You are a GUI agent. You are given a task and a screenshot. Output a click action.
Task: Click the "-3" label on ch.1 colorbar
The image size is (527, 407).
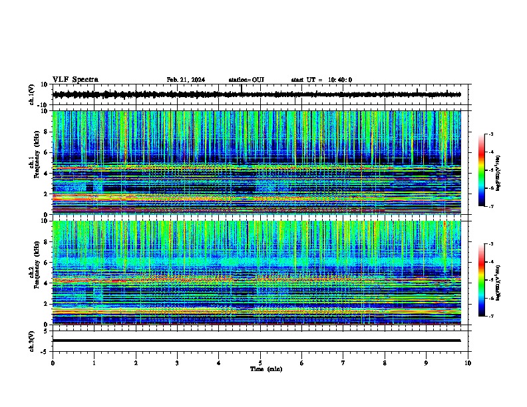coord(491,134)
